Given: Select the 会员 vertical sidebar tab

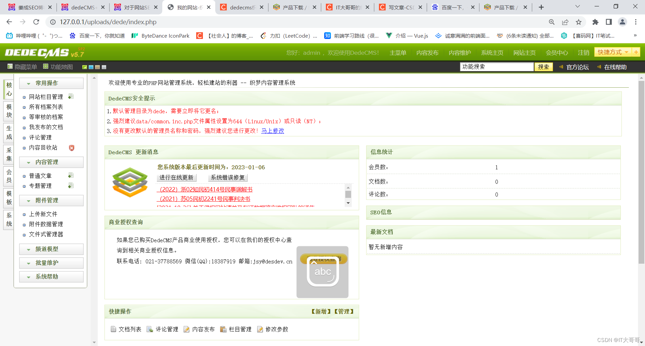Looking at the screenshot, I should click(x=9, y=176).
